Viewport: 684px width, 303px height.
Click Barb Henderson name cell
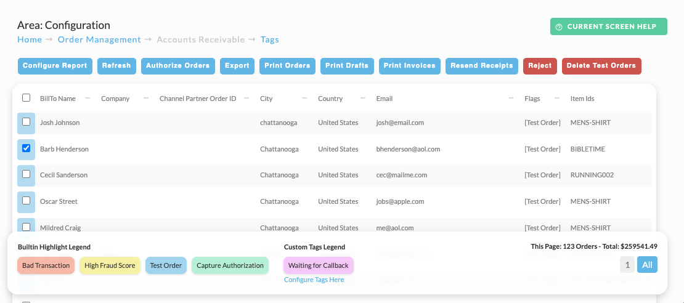point(64,149)
